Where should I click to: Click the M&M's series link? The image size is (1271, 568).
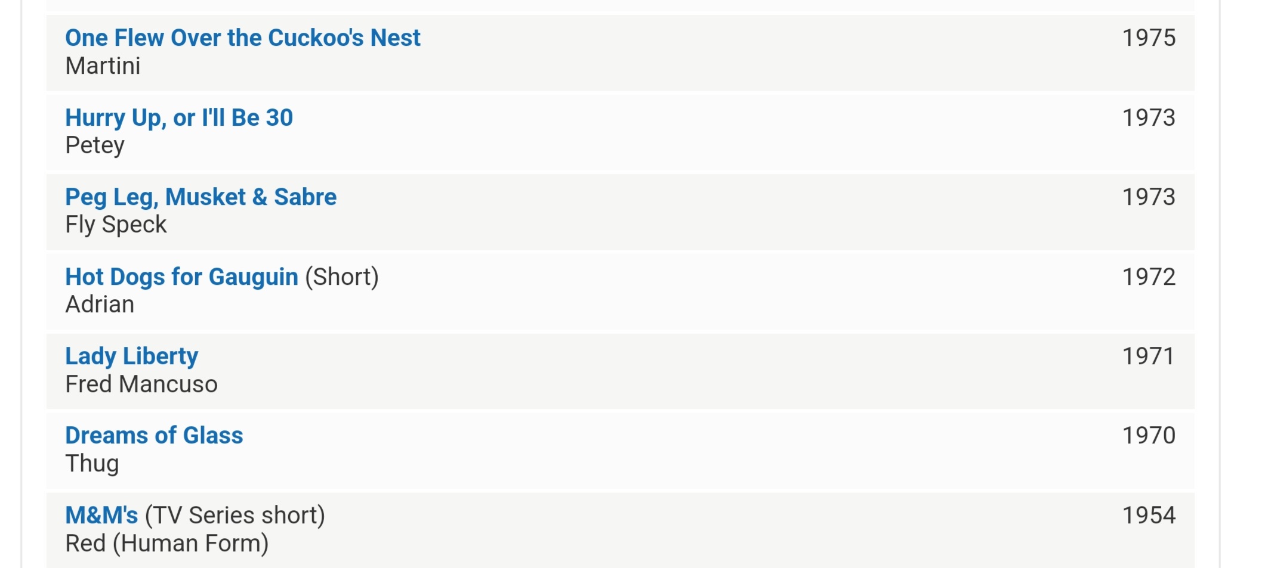coord(101,515)
